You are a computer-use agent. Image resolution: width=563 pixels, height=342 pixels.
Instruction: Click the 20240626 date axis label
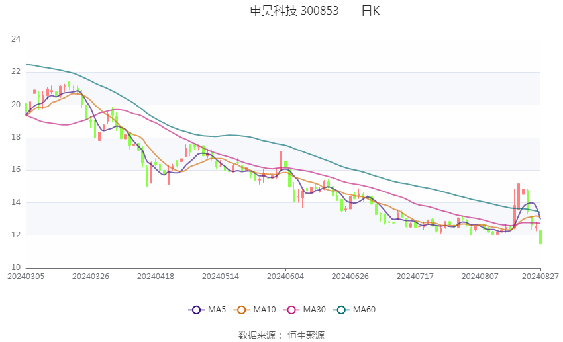[350, 277]
